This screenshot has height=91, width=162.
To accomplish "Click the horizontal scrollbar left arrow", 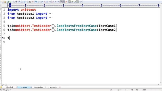I will coord(4,85).
